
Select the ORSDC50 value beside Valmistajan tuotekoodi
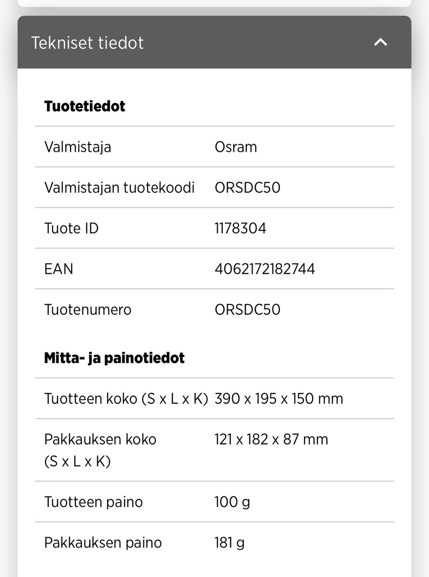pyautogui.click(x=247, y=188)
